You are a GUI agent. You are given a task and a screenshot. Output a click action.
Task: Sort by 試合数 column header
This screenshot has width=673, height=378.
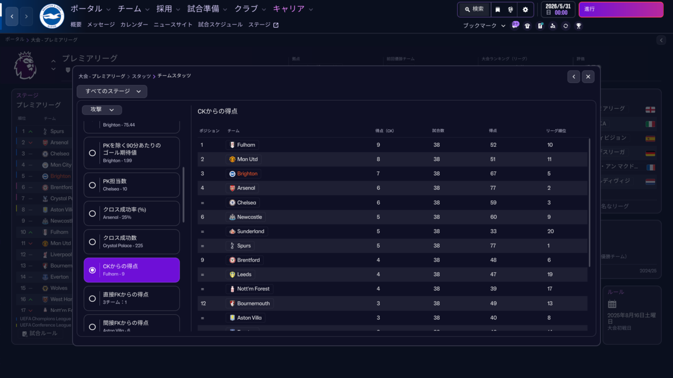tap(439, 130)
